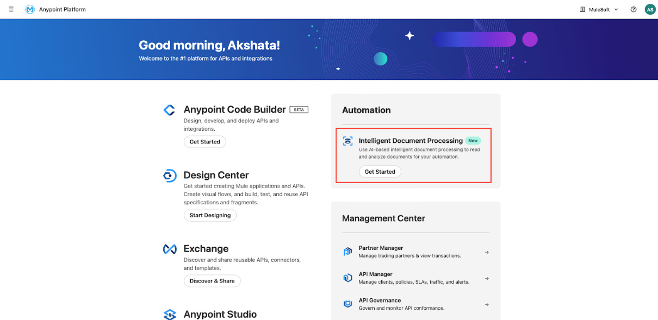Click 'Manage clients, policies, SLAs, traffic, and alerts.' text

414,282
